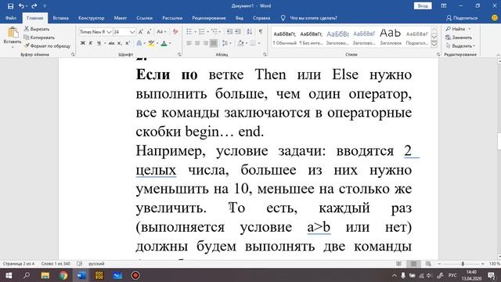The image size is (501, 282).
Task: Justify the paragraph text
Action: click(214, 43)
